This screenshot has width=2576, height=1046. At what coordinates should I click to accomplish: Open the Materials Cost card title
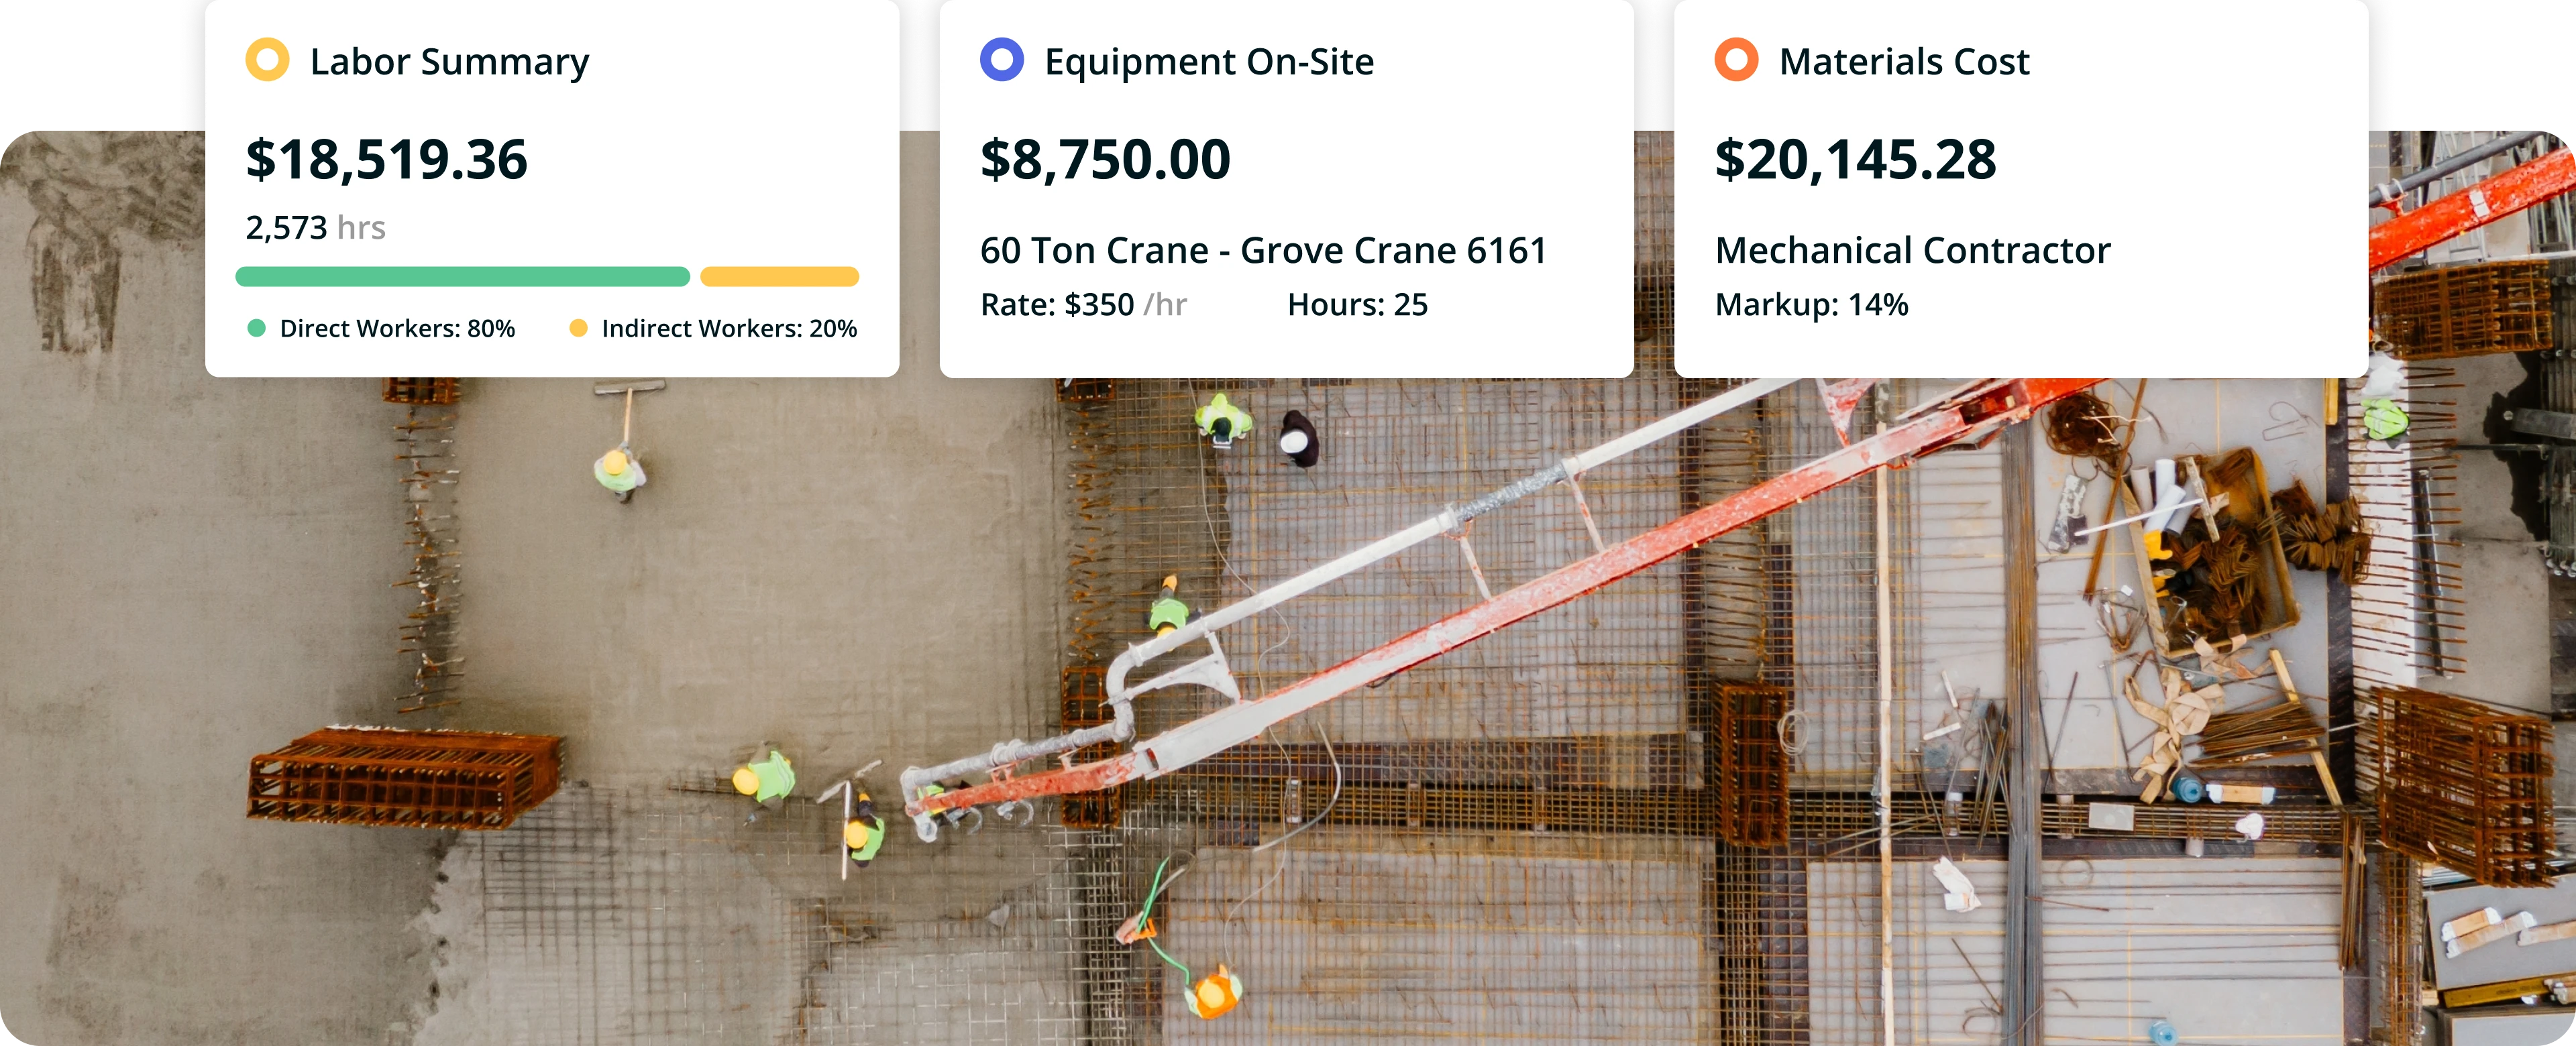click(x=1904, y=62)
